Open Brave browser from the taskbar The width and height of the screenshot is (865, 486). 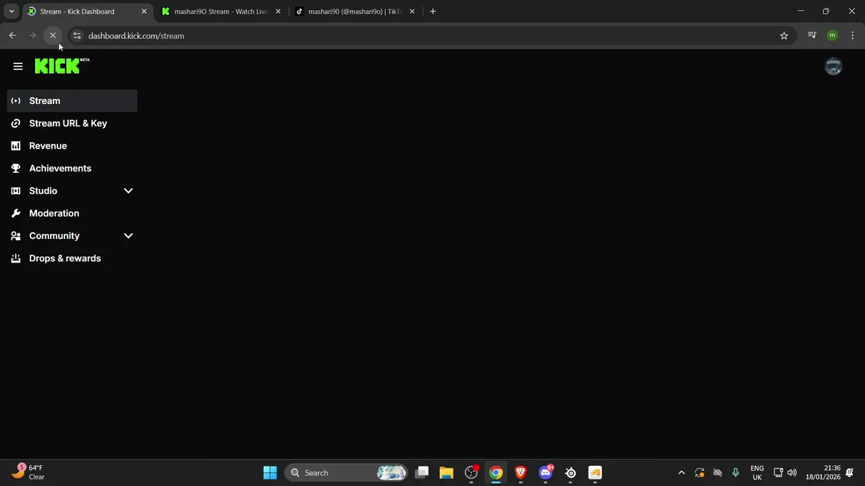click(520, 473)
